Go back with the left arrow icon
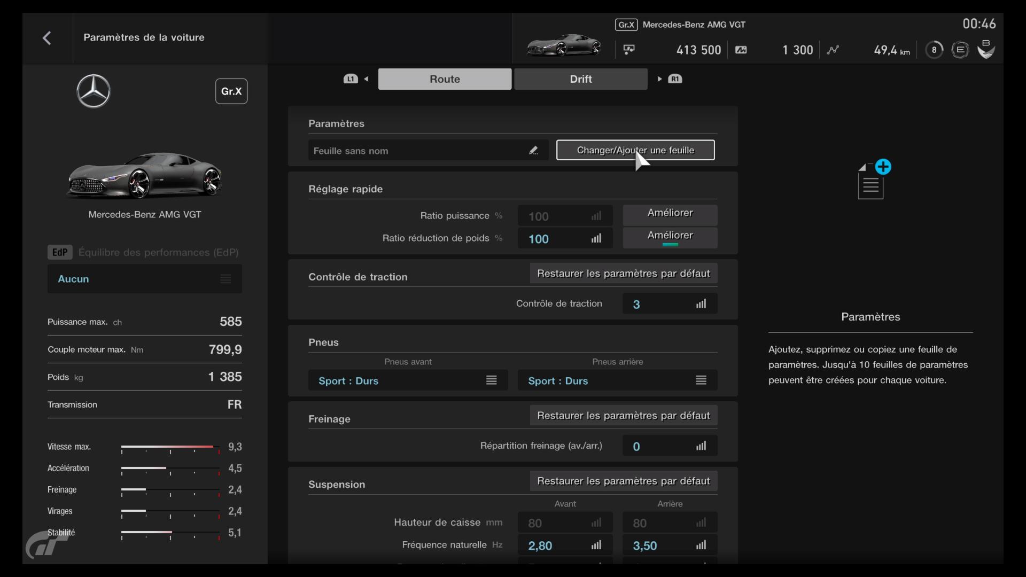This screenshot has width=1026, height=577. pyautogui.click(x=47, y=38)
